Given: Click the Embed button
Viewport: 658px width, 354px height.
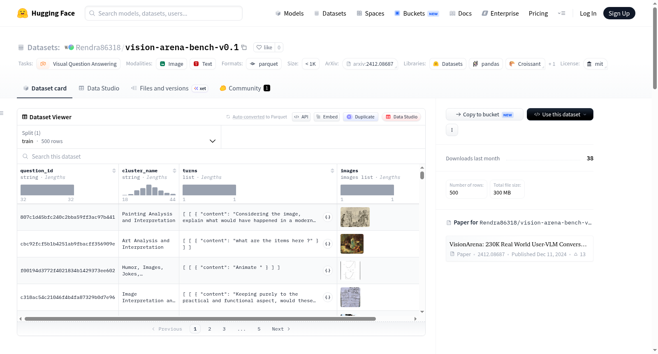Looking at the screenshot, I should (327, 117).
